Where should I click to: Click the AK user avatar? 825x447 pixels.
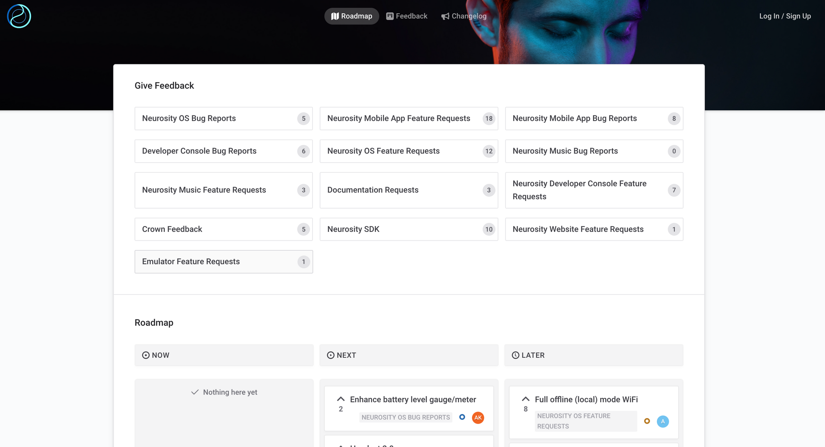[478, 417]
